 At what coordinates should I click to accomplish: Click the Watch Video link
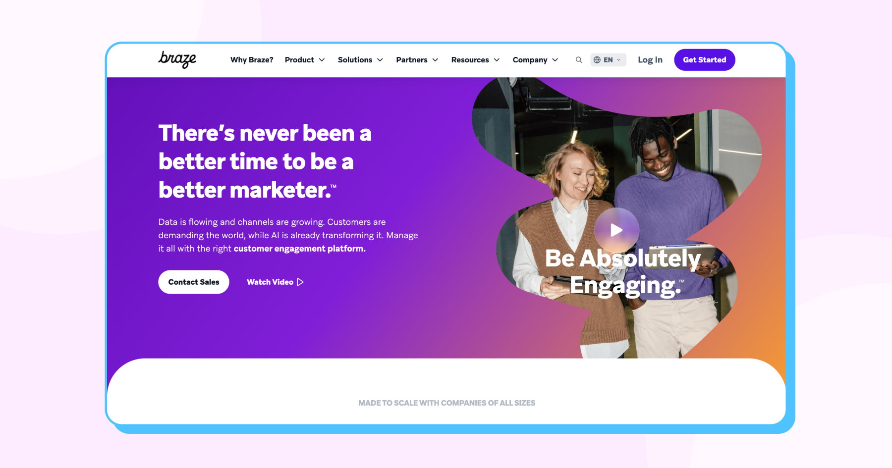point(275,282)
